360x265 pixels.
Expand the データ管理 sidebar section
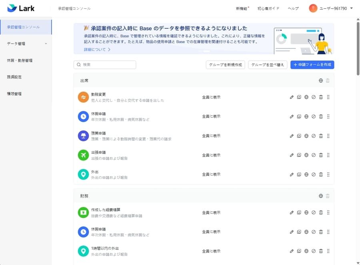tap(26, 44)
